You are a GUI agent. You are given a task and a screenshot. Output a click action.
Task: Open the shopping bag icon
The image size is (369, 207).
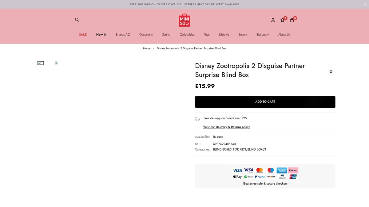pyautogui.click(x=292, y=20)
